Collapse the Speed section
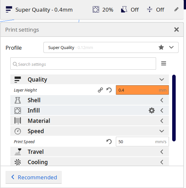The image size is (186, 188). coord(162,131)
